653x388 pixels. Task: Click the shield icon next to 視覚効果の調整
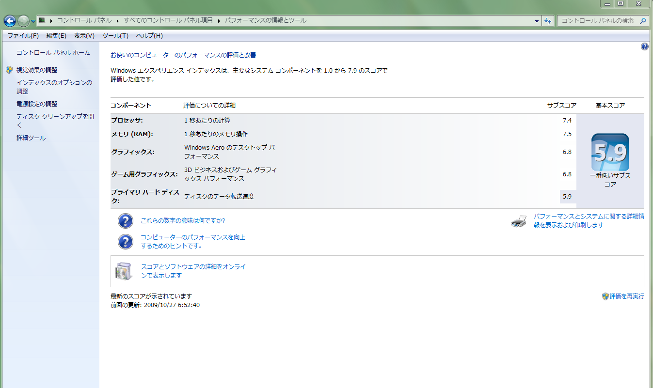9,70
